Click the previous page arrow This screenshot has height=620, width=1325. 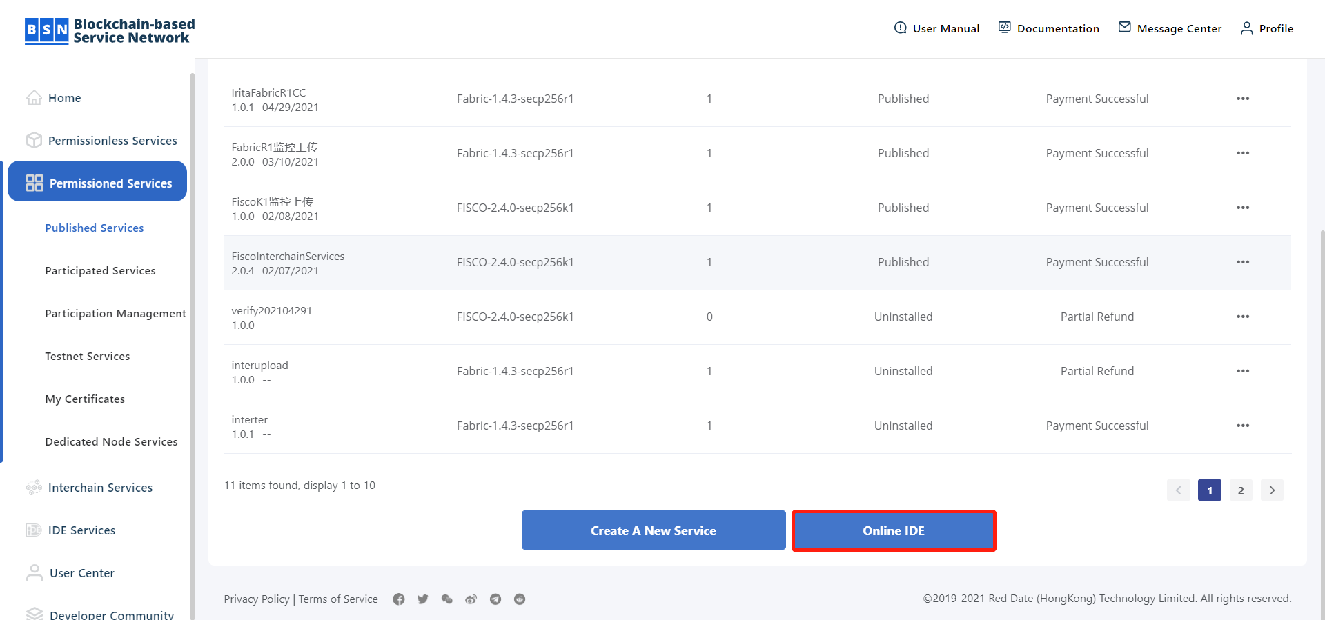pos(1179,490)
